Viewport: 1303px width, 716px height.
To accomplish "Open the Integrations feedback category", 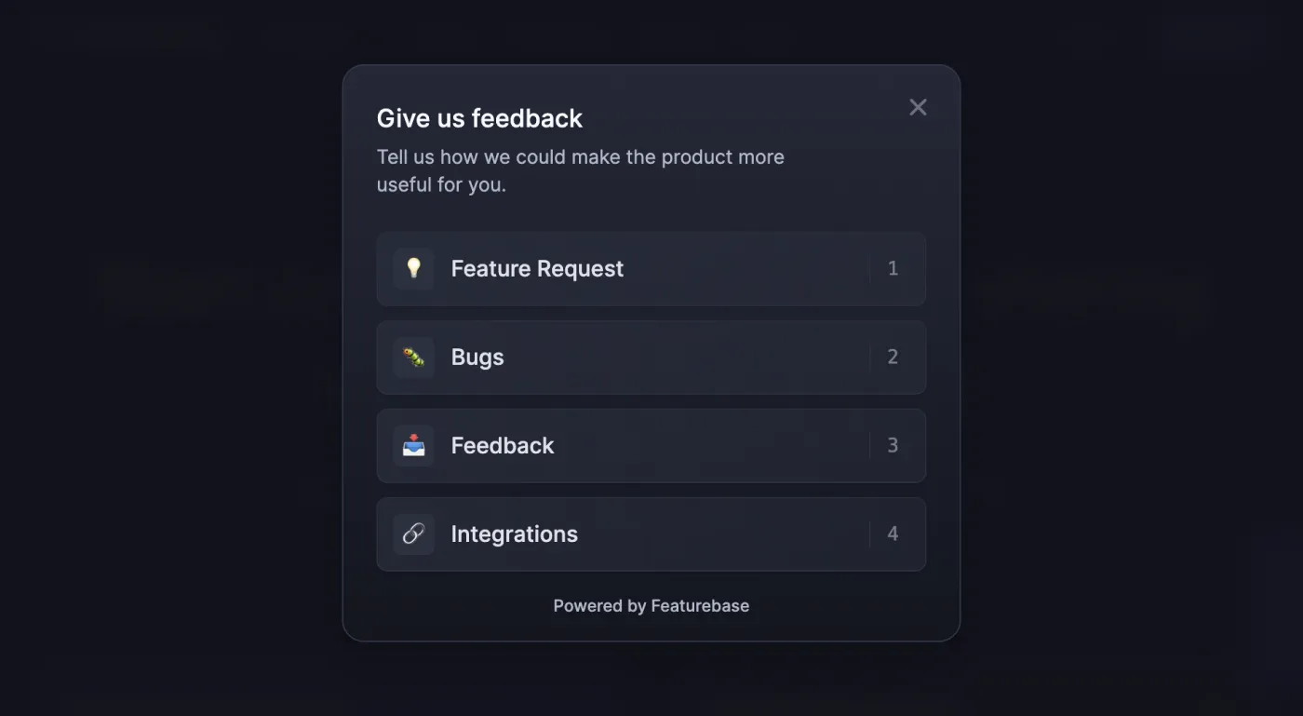I will 651,534.
